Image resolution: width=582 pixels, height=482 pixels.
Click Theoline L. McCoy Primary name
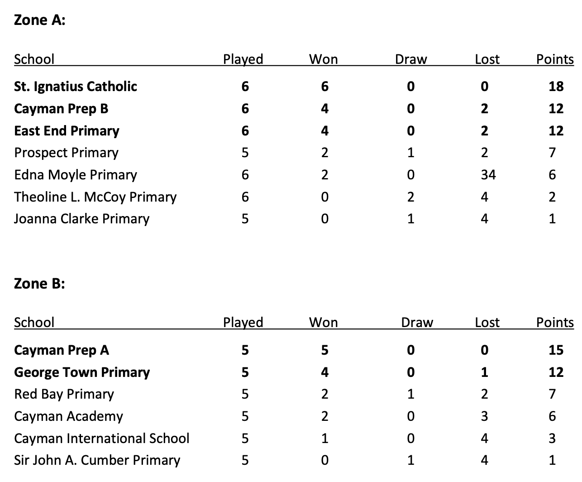tap(95, 197)
